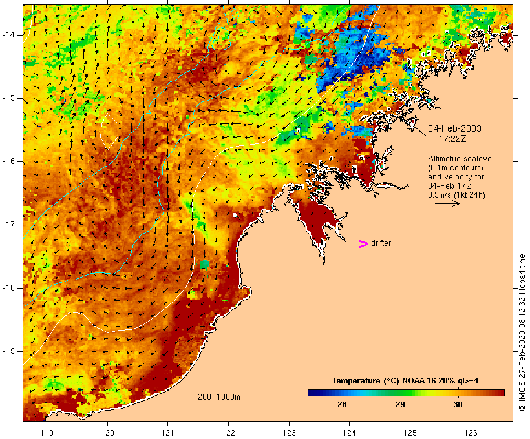Image resolution: width=530 pixels, height=439 pixels.
Task: Click longitude axis label '119'
Action: [47, 433]
